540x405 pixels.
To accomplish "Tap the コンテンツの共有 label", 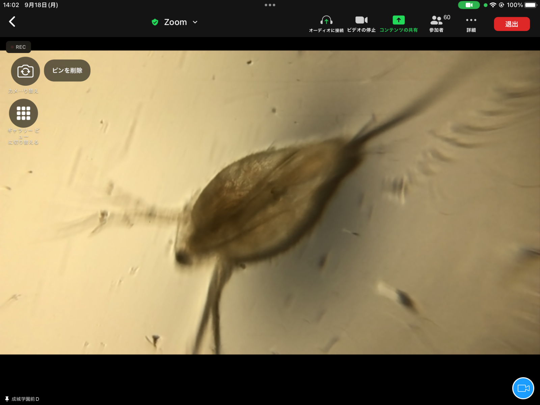I will point(399,30).
